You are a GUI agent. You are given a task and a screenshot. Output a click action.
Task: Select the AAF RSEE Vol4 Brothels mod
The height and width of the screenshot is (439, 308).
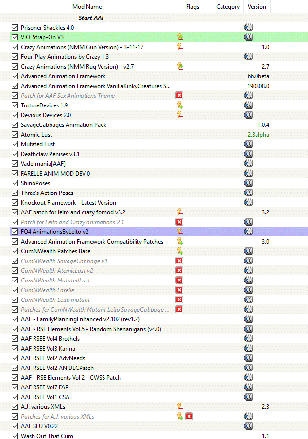tap(50, 339)
